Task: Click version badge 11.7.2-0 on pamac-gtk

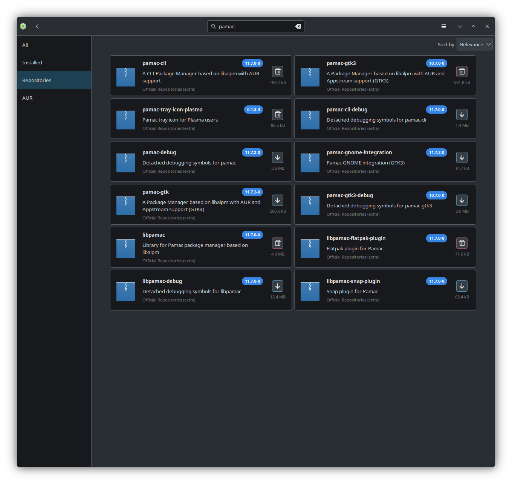Action: click(x=252, y=192)
